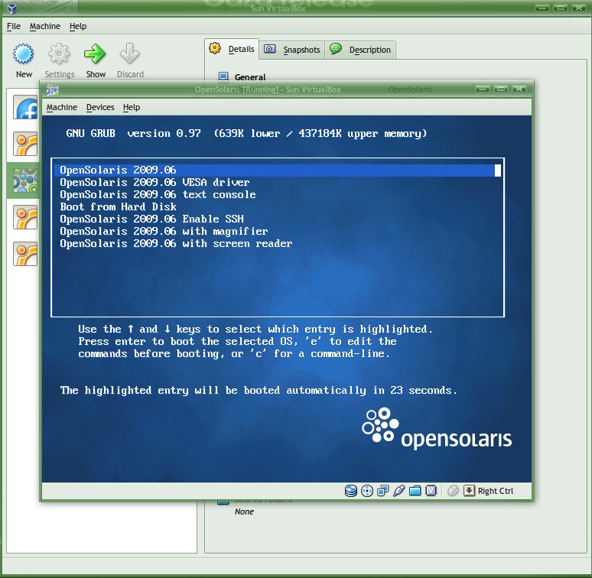Open the VM window's Machine menu
The width and height of the screenshot is (592, 578).
[61, 107]
